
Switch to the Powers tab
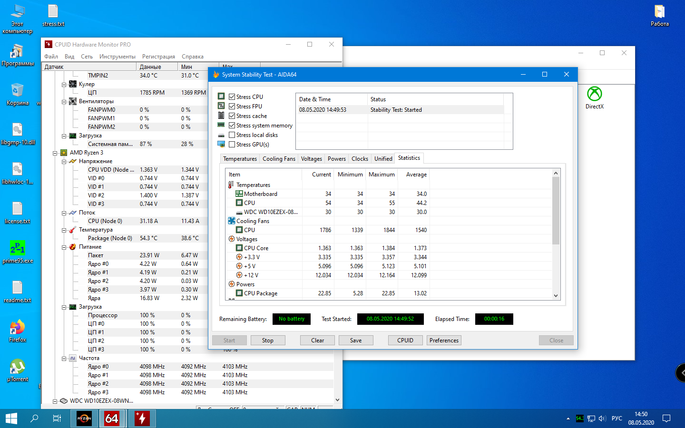coord(337,159)
